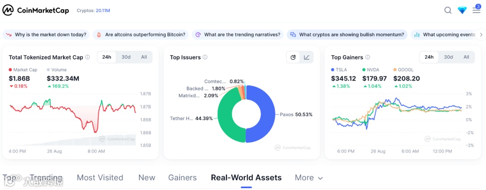Switch Top Issuers to pie chart view

[293, 57]
